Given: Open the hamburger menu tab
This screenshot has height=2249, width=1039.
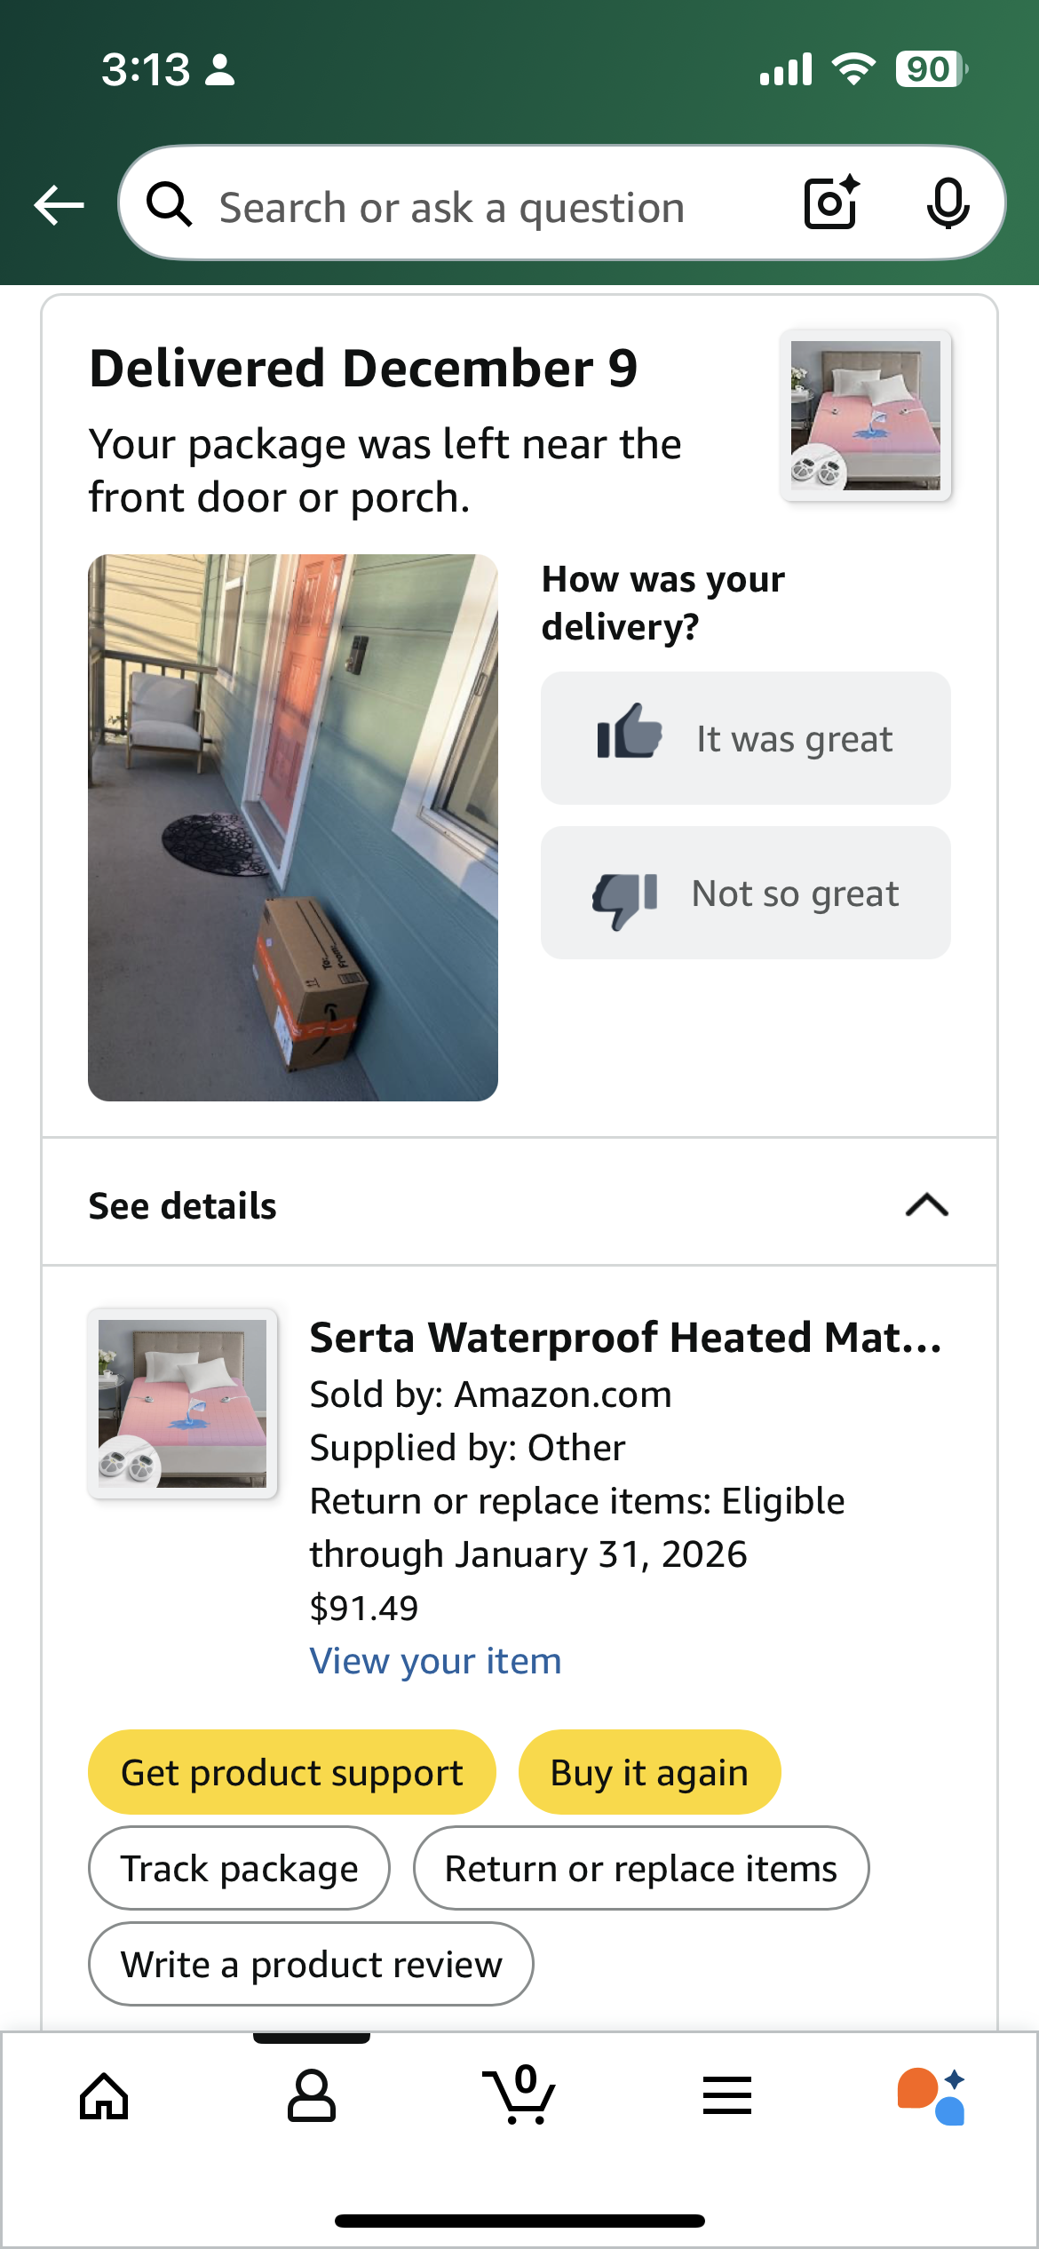Looking at the screenshot, I should click(727, 2095).
